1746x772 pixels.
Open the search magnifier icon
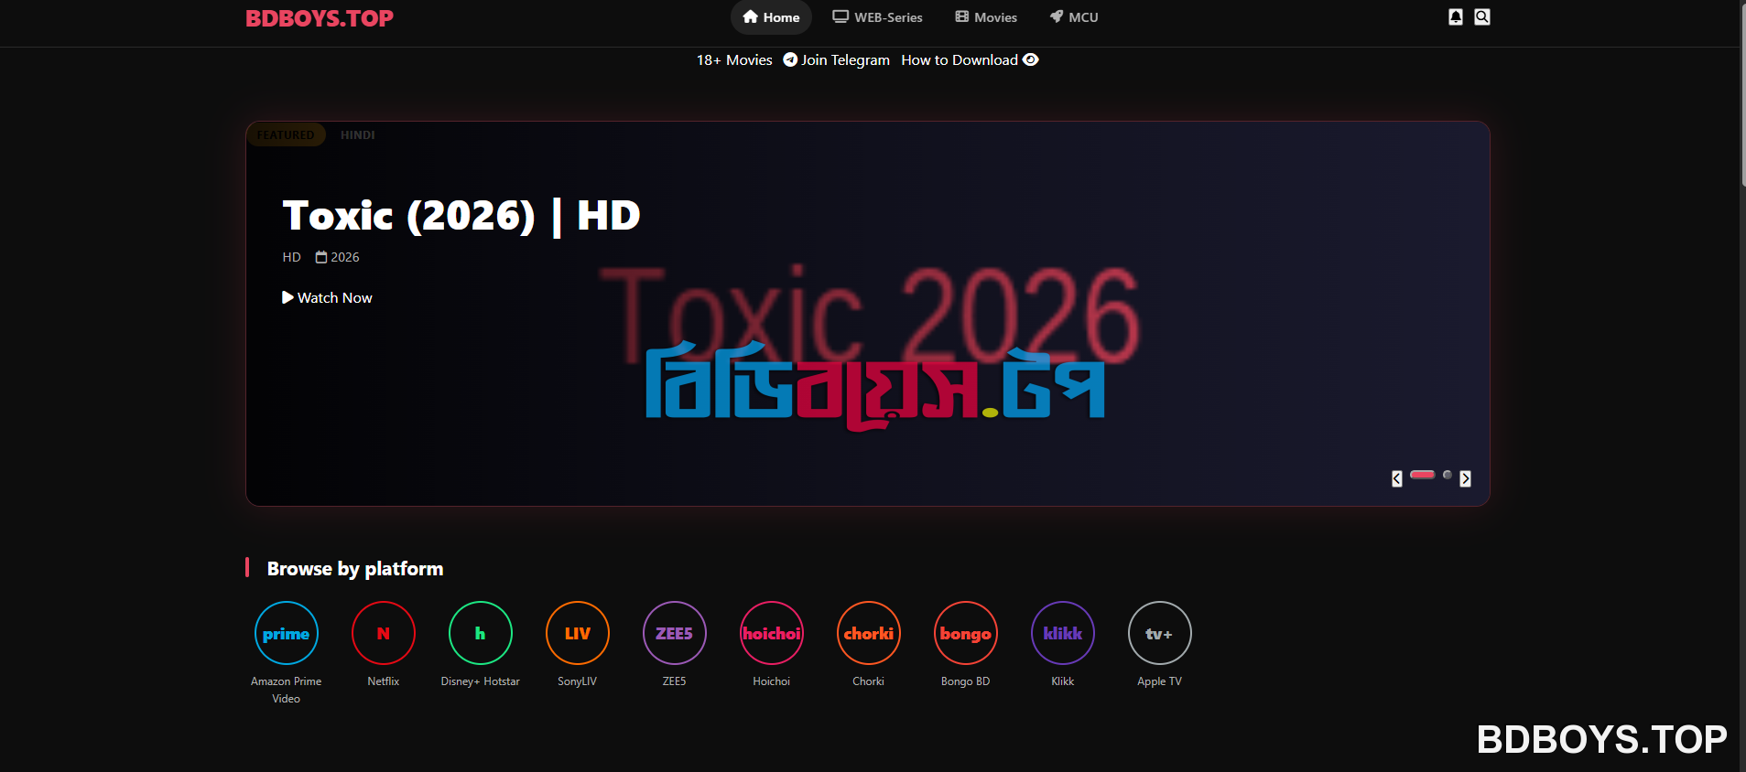click(1482, 16)
